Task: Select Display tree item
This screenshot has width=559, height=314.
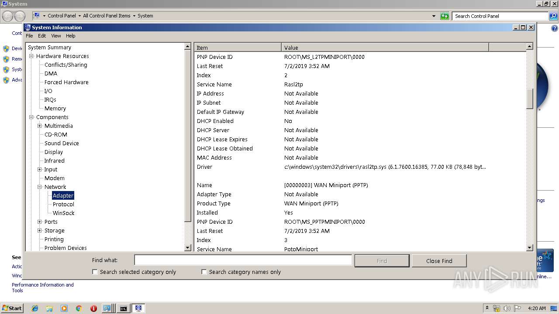Action: 54,152
